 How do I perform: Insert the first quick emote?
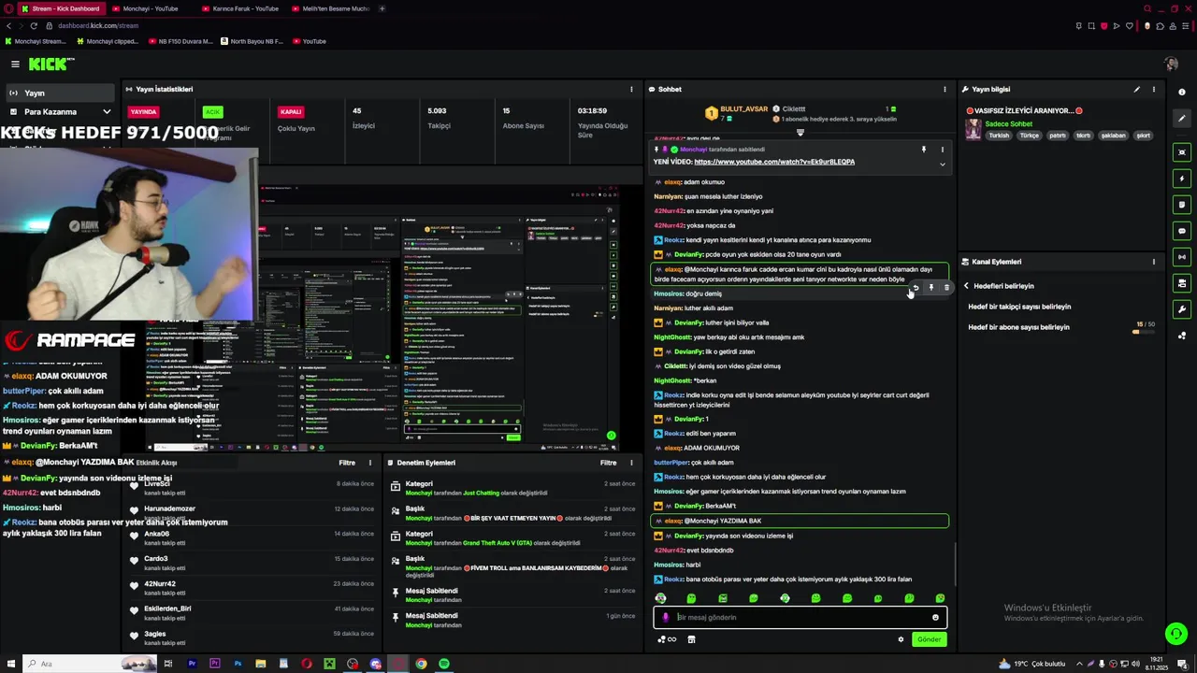pyautogui.click(x=661, y=598)
